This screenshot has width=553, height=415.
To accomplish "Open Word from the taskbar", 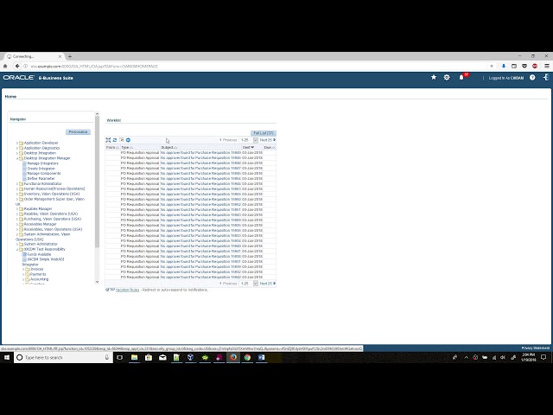I will pos(261,357).
